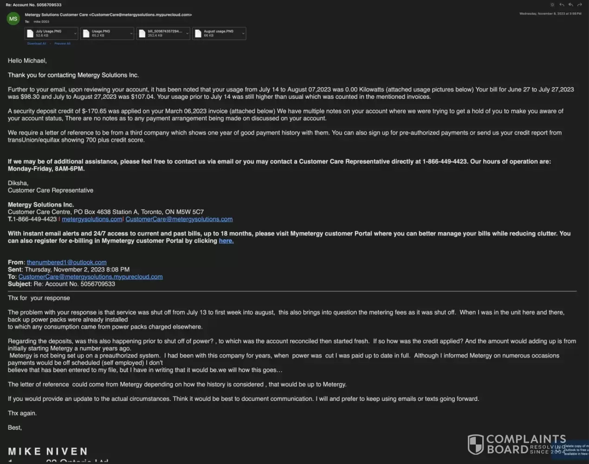Click 'Customer Care Representative' signature line
Image resolution: width=589 pixels, height=464 pixels.
pos(51,190)
